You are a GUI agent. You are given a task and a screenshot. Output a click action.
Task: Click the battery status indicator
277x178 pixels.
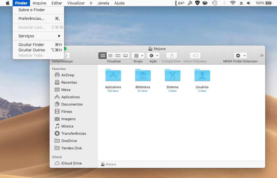click(264, 3)
